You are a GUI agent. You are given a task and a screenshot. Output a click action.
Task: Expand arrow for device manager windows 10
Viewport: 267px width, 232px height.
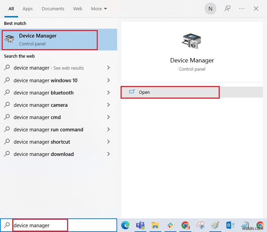(108, 80)
